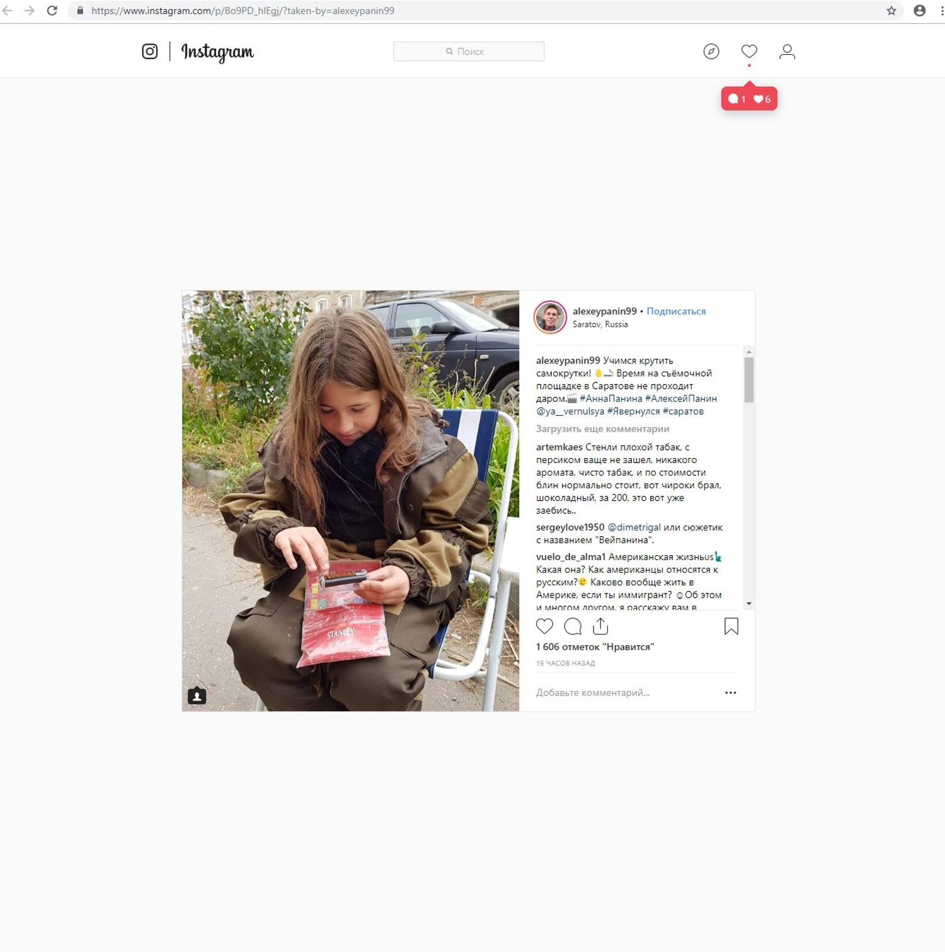Open the profile person icon
The height and width of the screenshot is (952, 945).
click(x=787, y=51)
